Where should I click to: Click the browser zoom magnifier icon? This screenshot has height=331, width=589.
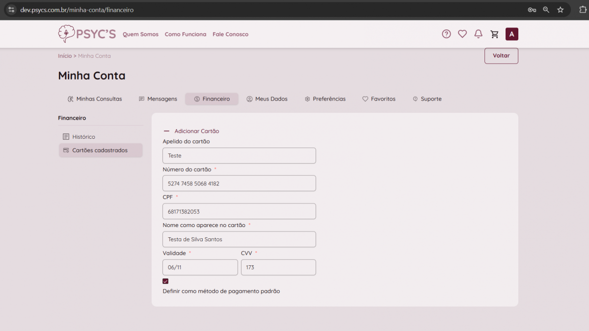point(546,10)
